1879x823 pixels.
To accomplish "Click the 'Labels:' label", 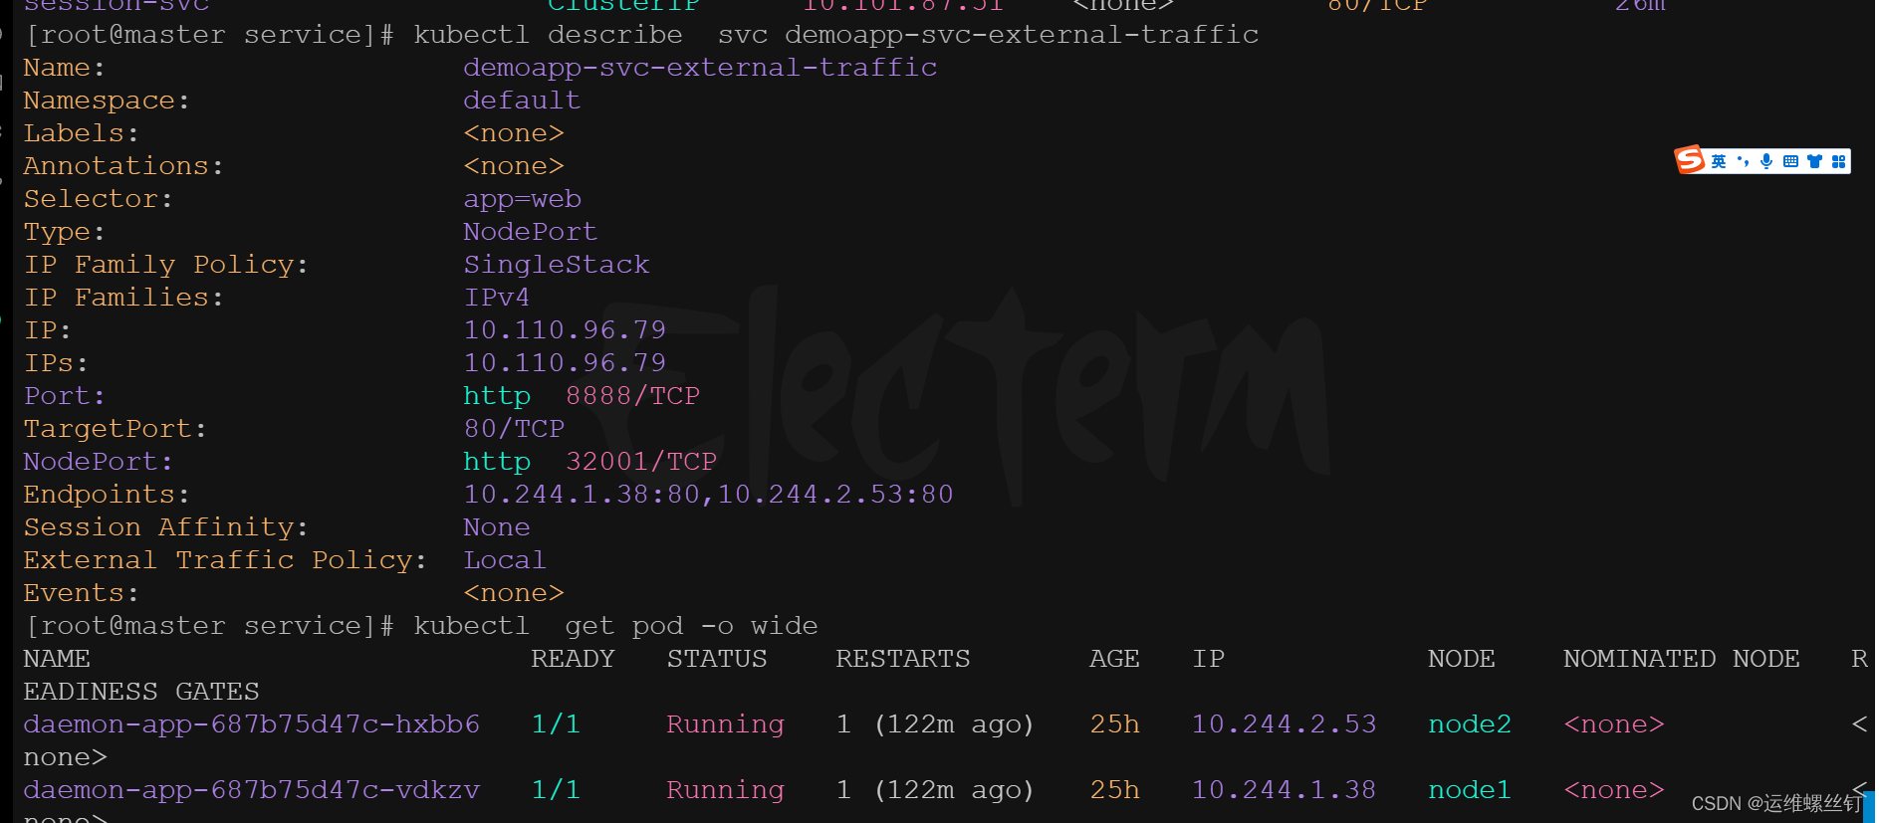I will tap(81, 133).
